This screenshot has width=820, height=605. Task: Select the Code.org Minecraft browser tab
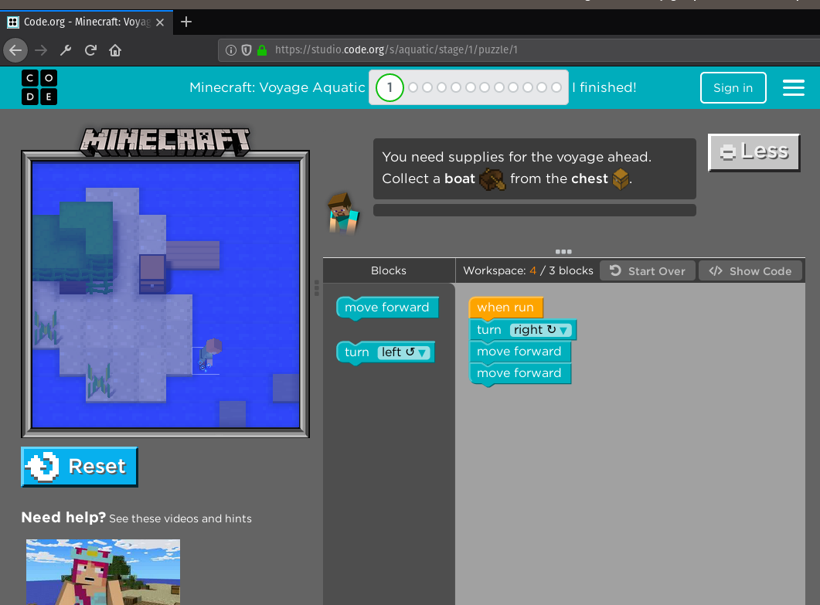87,22
